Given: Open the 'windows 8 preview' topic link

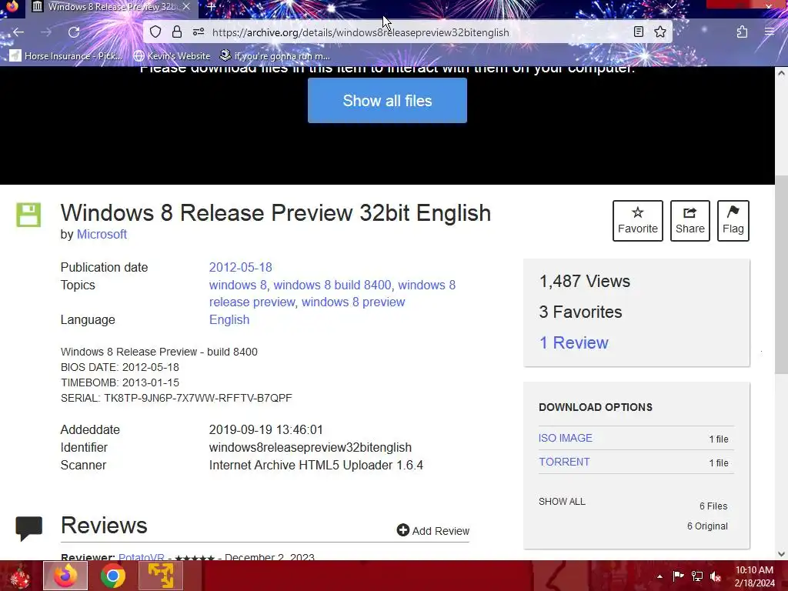Looking at the screenshot, I should tap(353, 302).
